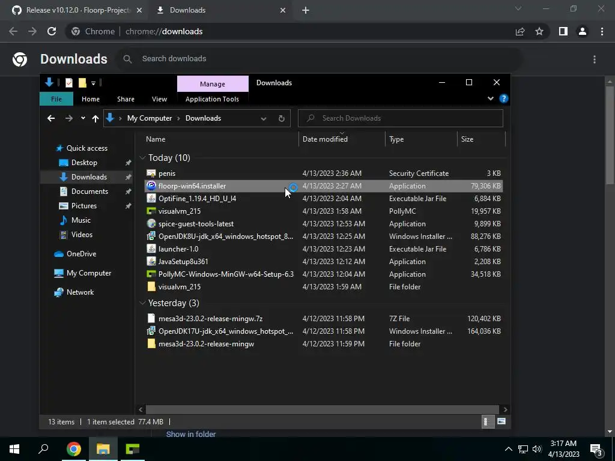Open the View ribbon tab
This screenshot has width=615, height=461.
pos(159,99)
